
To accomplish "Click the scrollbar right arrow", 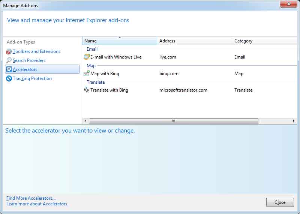I will click(294, 121).
